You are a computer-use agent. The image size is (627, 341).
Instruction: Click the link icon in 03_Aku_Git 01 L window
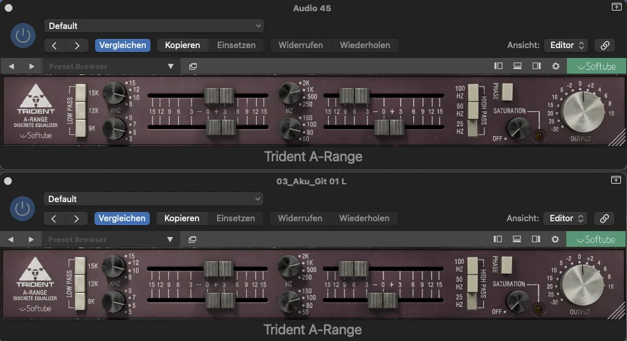[605, 219]
